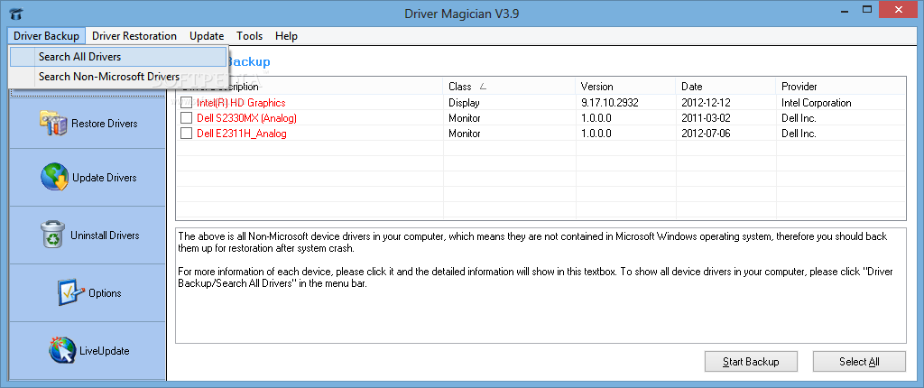
Task: Click the LiveUpdate label
Action: coord(105,351)
